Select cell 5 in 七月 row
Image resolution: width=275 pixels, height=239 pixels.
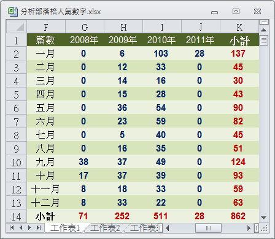123,135
